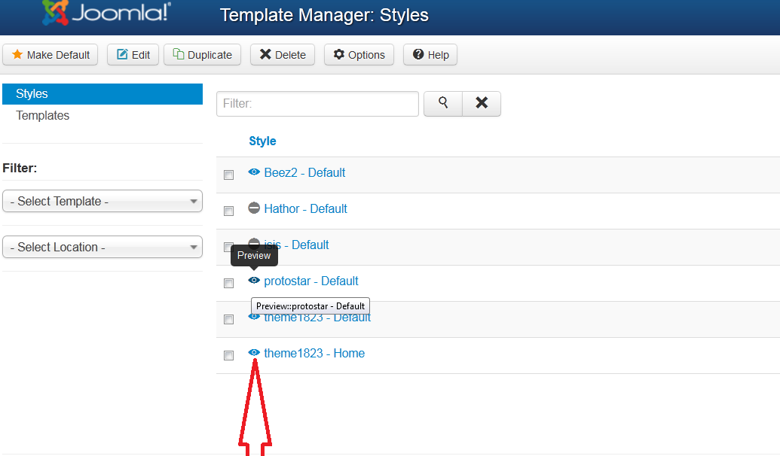Clear the filter with the X button
This screenshot has height=456, width=780.
pyautogui.click(x=482, y=103)
